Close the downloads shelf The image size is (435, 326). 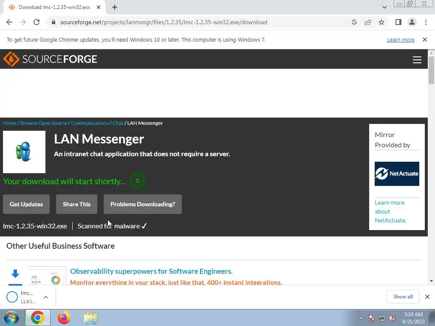click(427, 297)
